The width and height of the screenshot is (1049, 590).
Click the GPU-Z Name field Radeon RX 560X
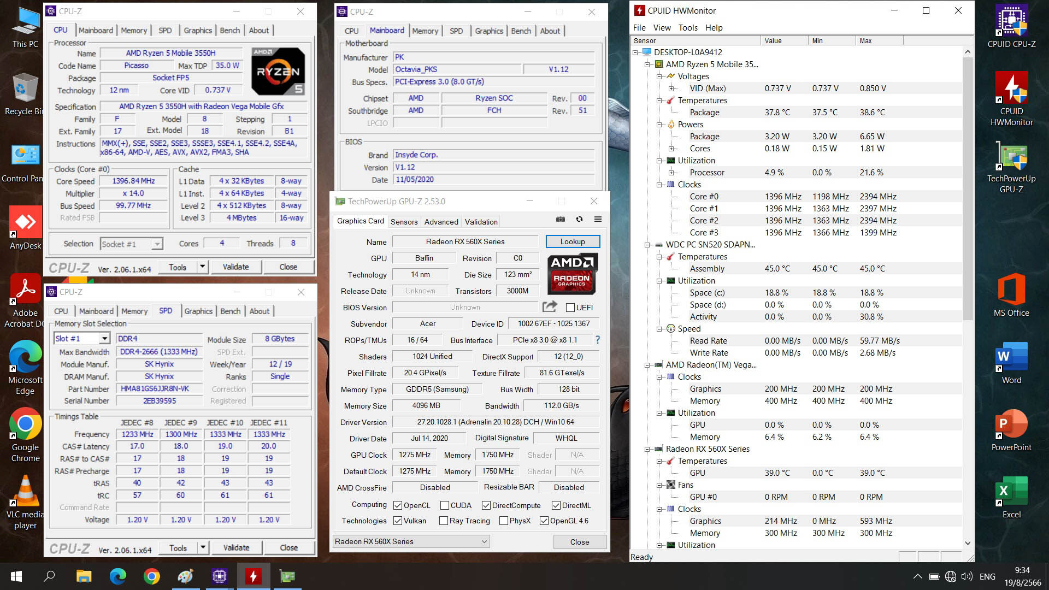465,241
